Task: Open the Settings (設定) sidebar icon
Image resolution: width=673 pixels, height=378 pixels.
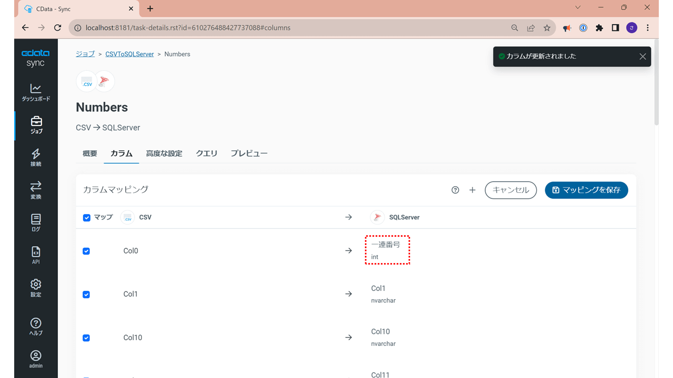Action: (36, 288)
